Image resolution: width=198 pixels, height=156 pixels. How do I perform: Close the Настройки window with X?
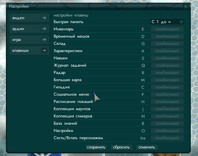click(185, 6)
